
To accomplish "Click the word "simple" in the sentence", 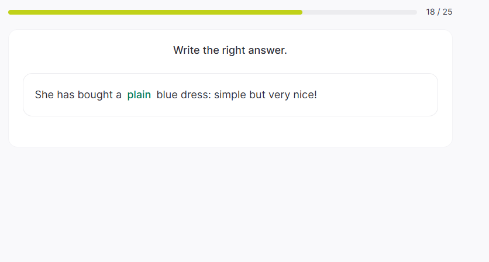I will click(230, 95).
